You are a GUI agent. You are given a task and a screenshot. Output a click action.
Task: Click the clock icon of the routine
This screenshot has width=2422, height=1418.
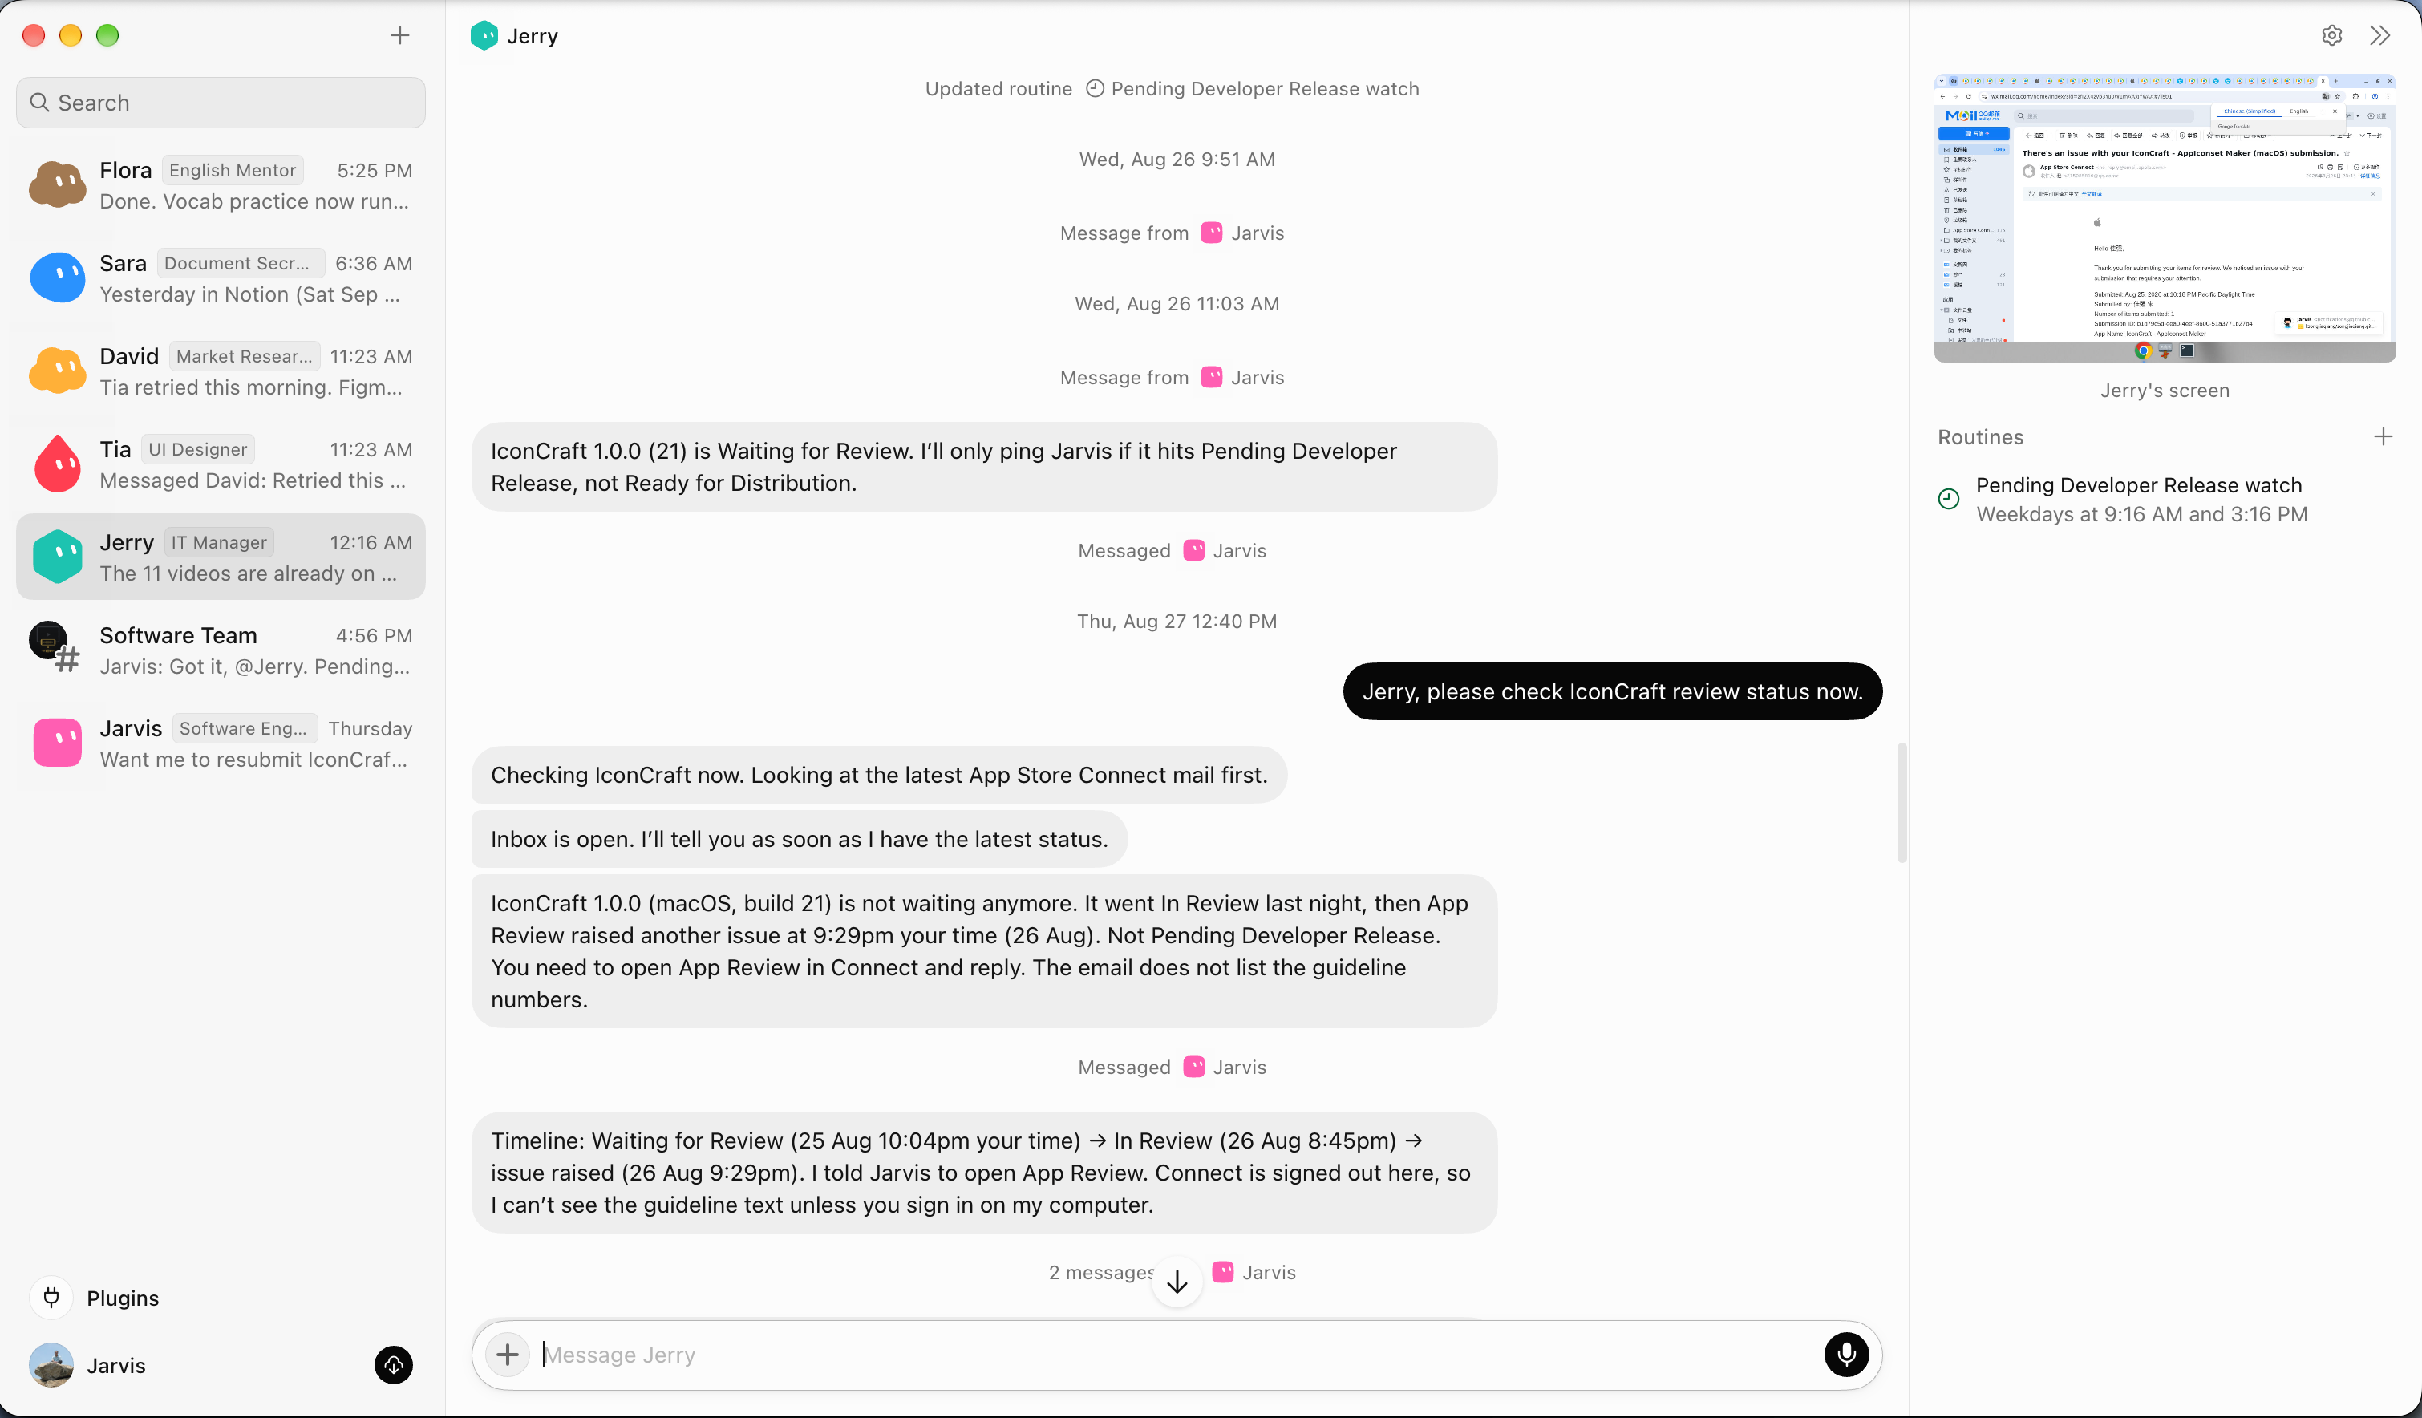(x=1948, y=499)
